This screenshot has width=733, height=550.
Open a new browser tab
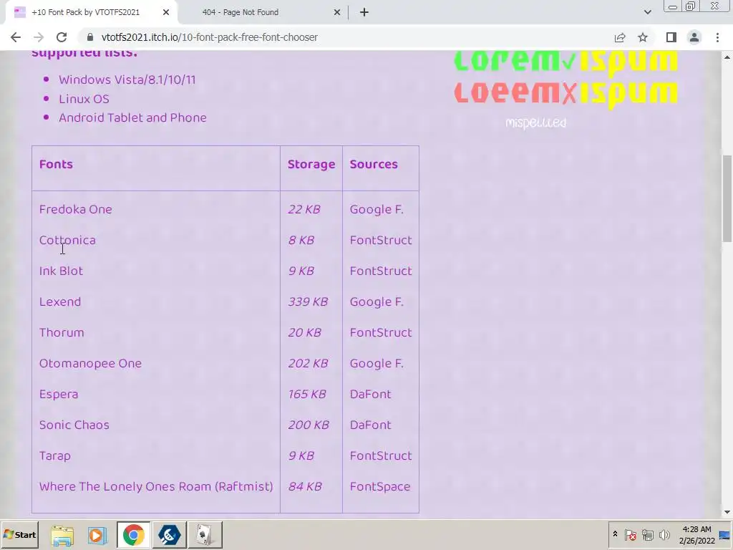pyautogui.click(x=364, y=12)
